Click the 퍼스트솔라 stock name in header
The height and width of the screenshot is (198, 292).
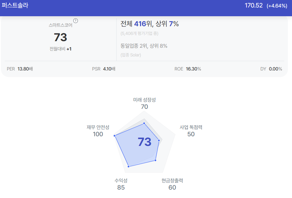point(15,5)
